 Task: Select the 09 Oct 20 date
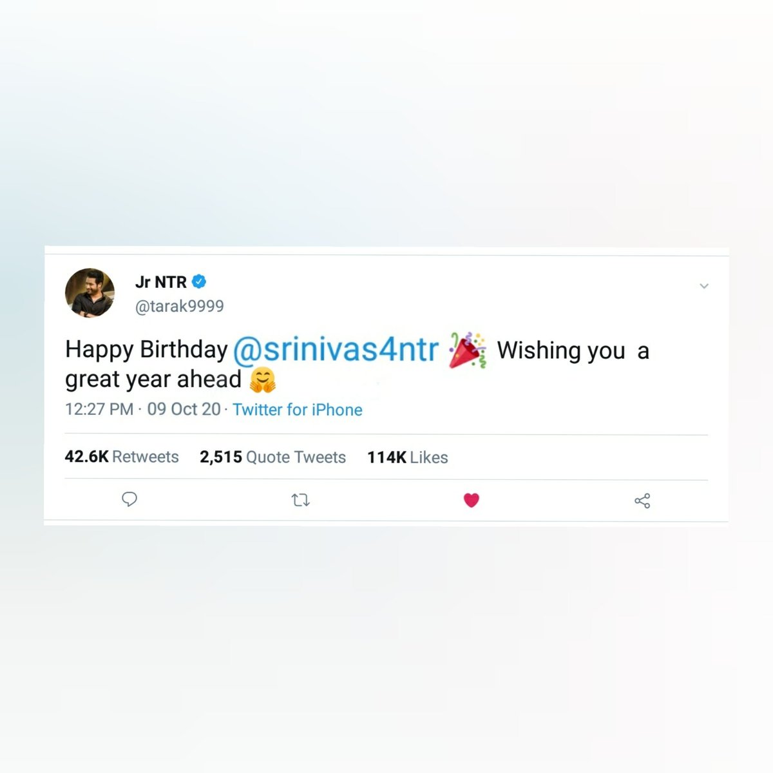click(184, 409)
